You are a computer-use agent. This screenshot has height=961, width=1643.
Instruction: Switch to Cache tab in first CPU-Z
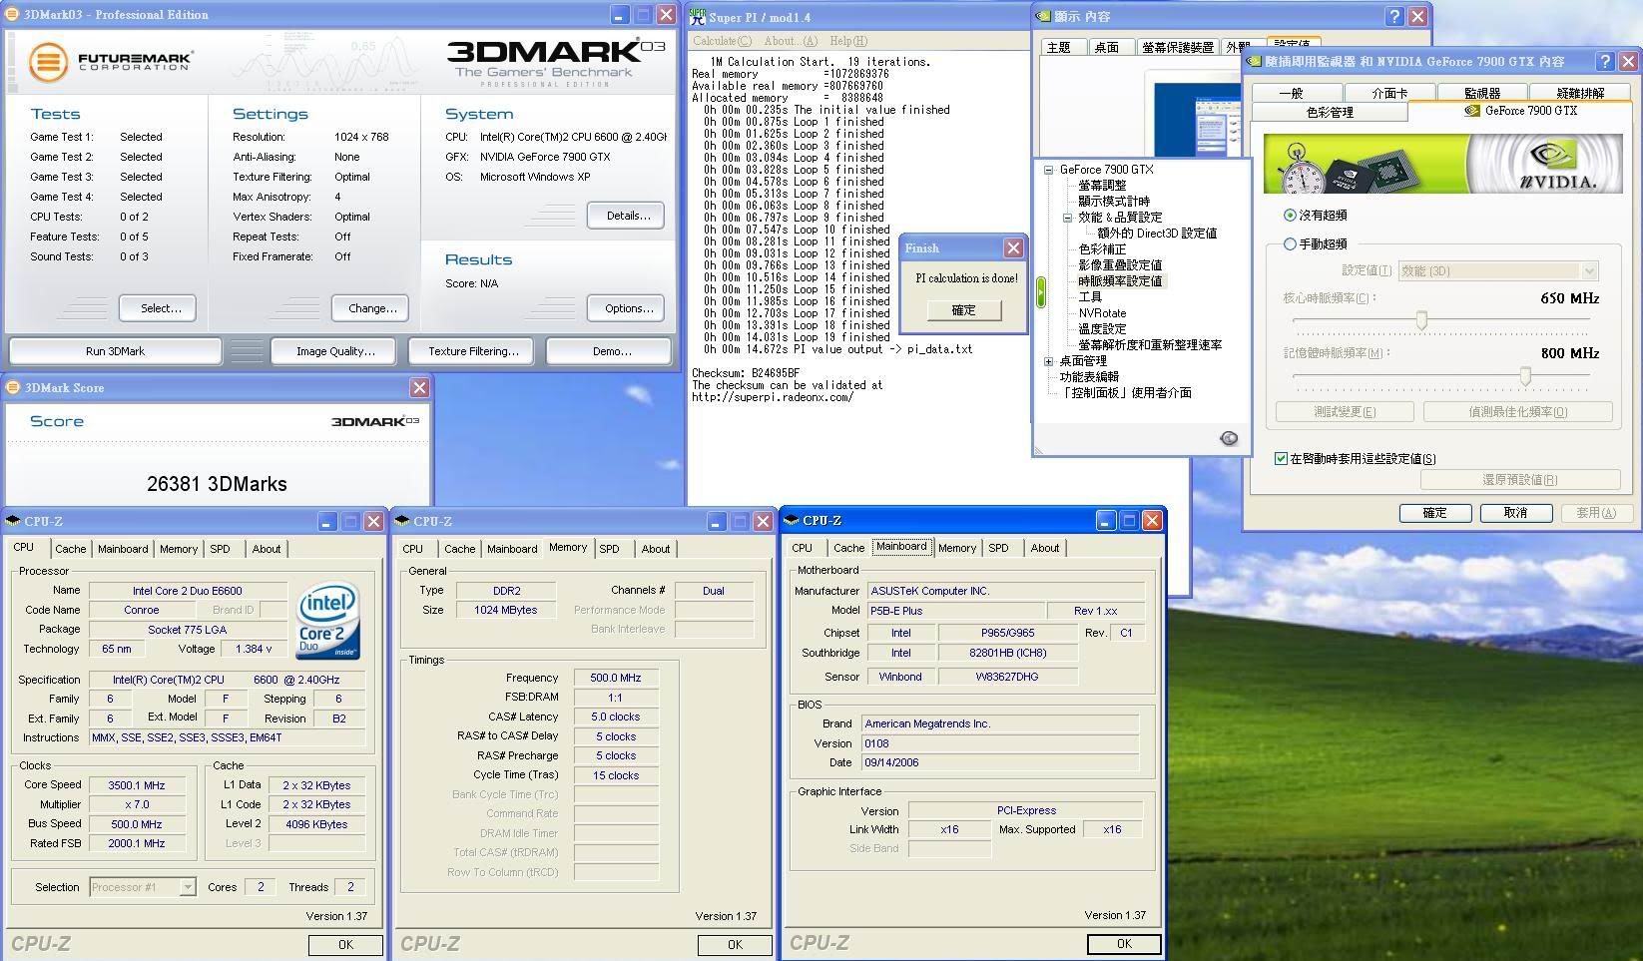coord(70,549)
